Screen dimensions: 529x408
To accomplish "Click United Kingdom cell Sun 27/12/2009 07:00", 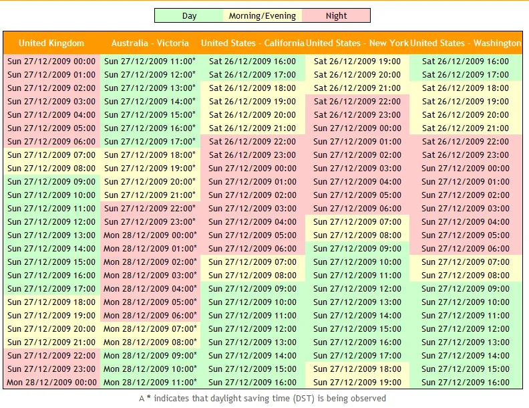I will [x=51, y=155].
